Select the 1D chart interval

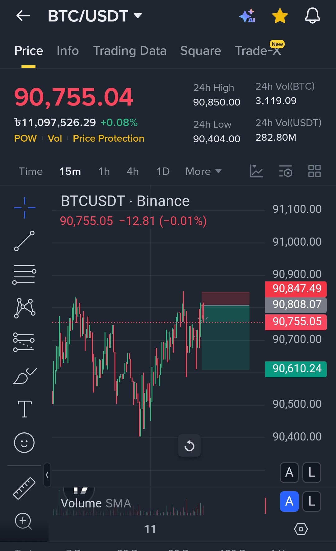(x=163, y=171)
